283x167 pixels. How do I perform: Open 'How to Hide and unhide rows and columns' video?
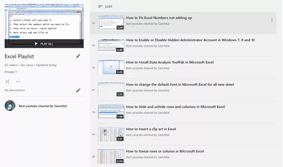pos(176,107)
